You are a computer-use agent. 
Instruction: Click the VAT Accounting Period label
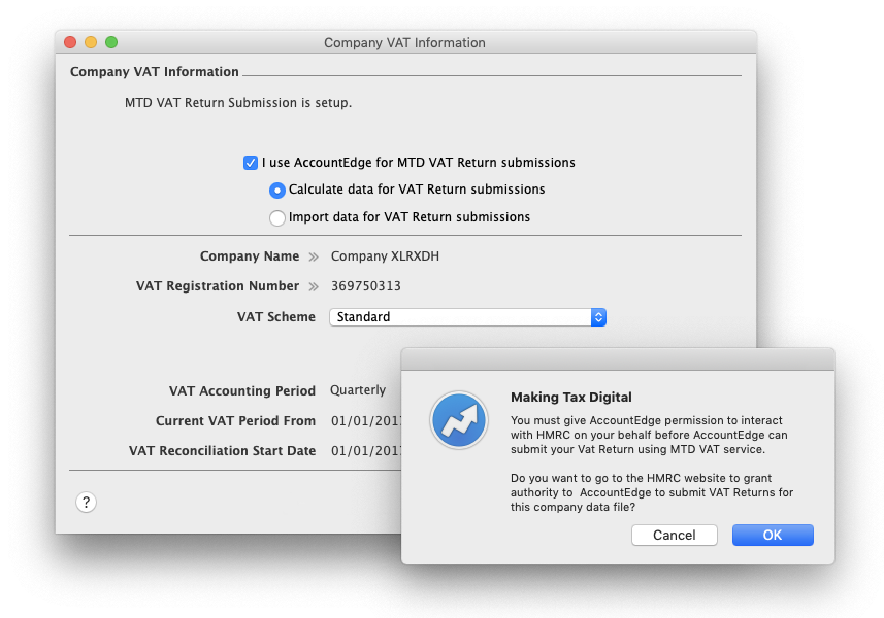pos(242,391)
